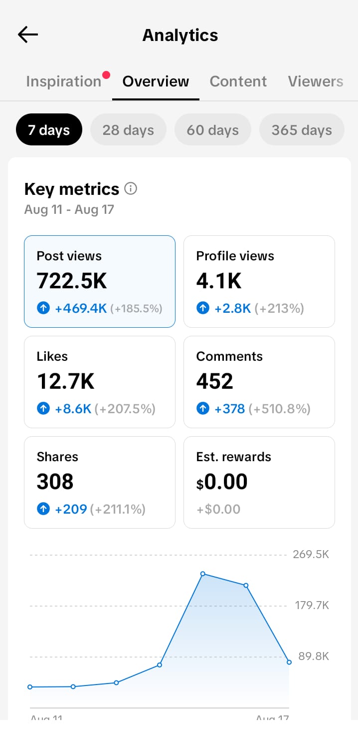Viewport: 358px width, 730px height.
Task: Click the Likes up-arrow icon
Action: click(43, 409)
